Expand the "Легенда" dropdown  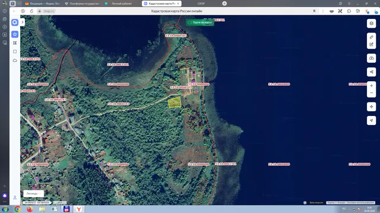click(33, 193)
